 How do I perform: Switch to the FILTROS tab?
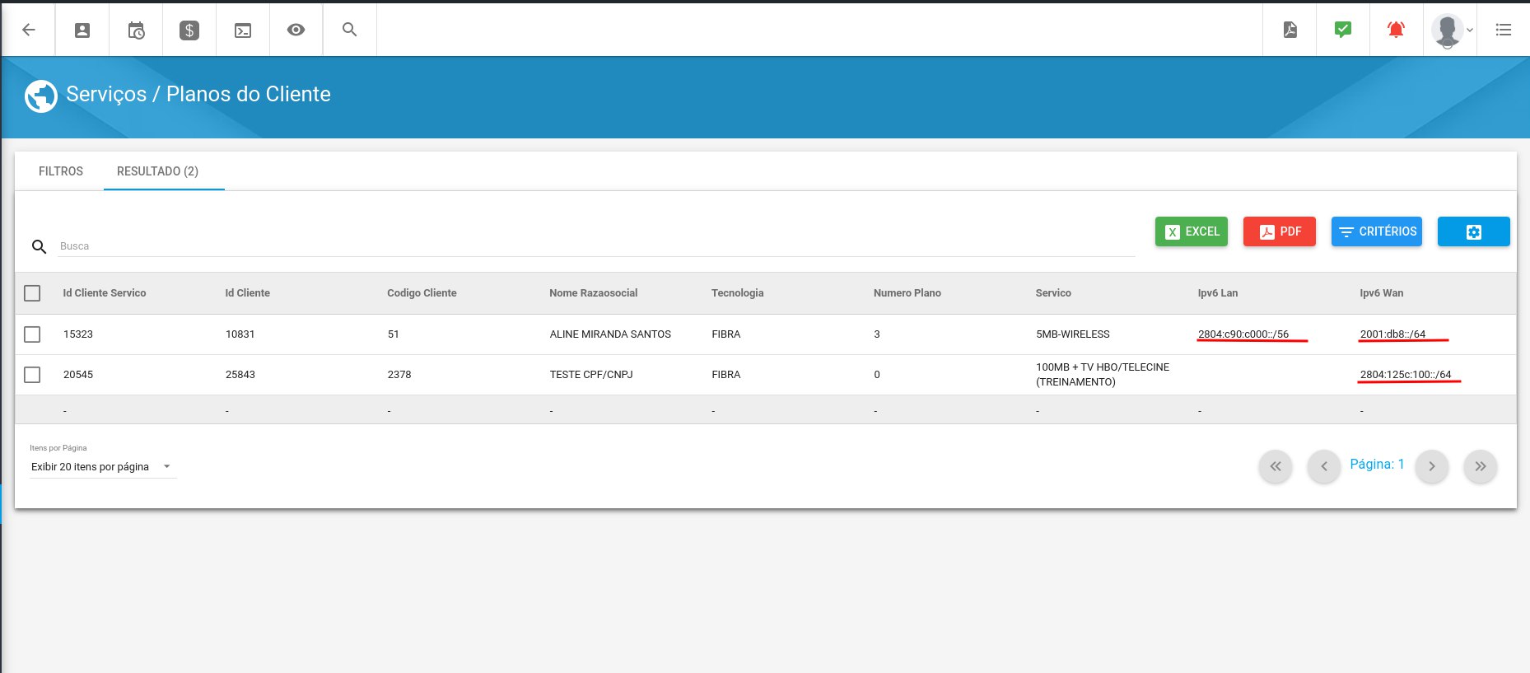tap(61, 171)
